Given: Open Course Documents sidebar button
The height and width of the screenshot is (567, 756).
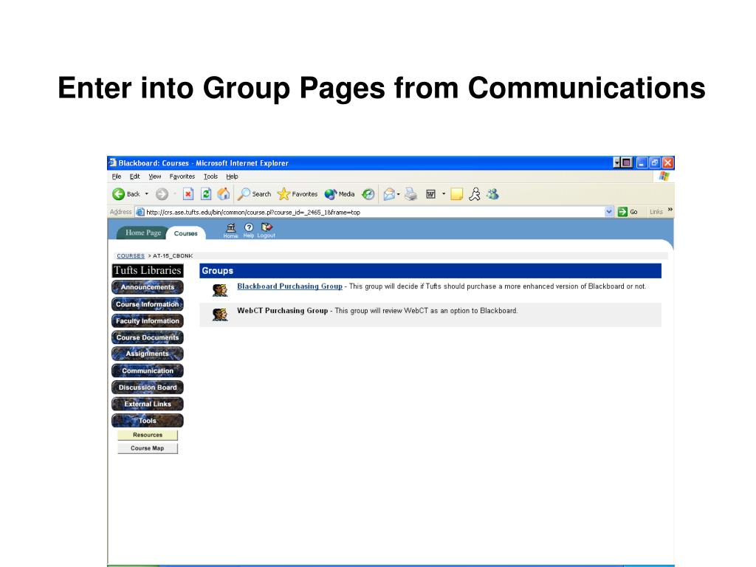Looking at the screenshot, I should 148,337.
